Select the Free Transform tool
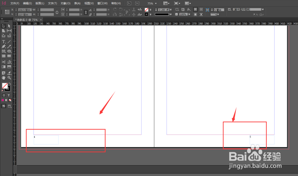 click(x=9, y=62)
